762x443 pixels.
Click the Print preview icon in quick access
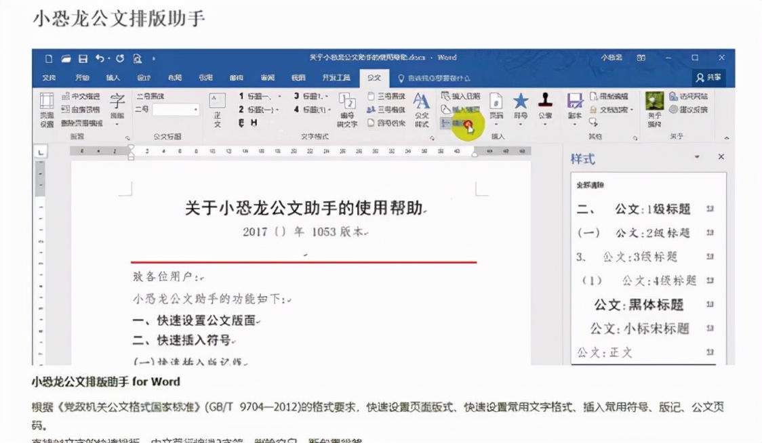click(x=138, y=59)
